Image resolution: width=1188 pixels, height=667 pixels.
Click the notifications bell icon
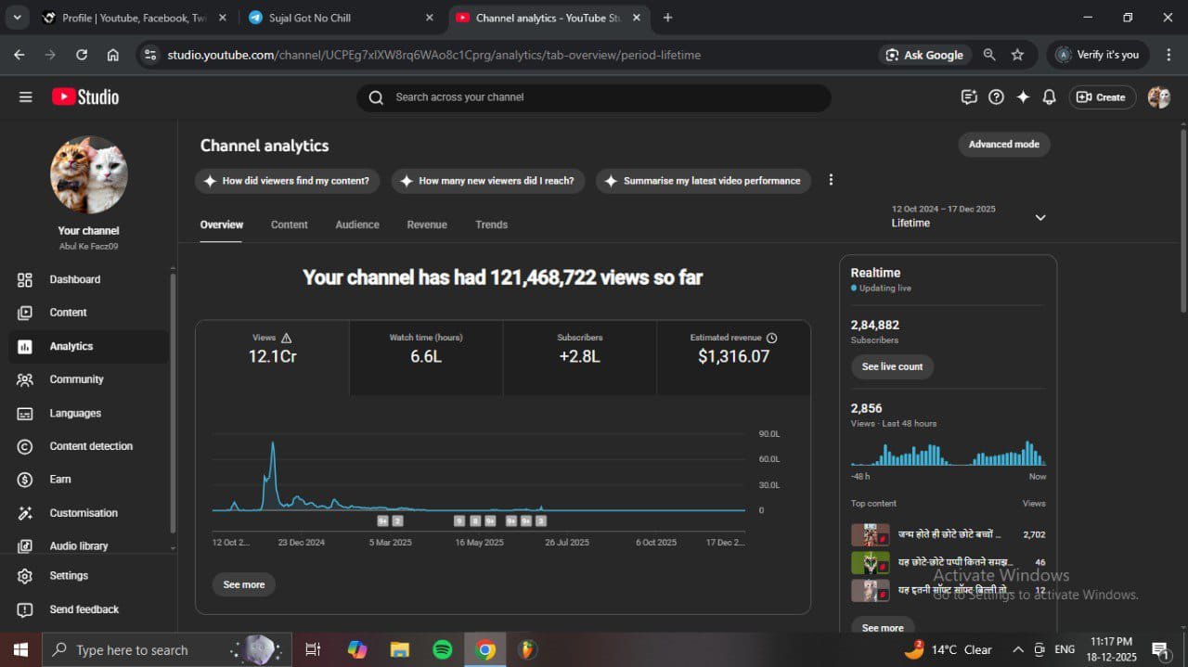click(1049, 97)
